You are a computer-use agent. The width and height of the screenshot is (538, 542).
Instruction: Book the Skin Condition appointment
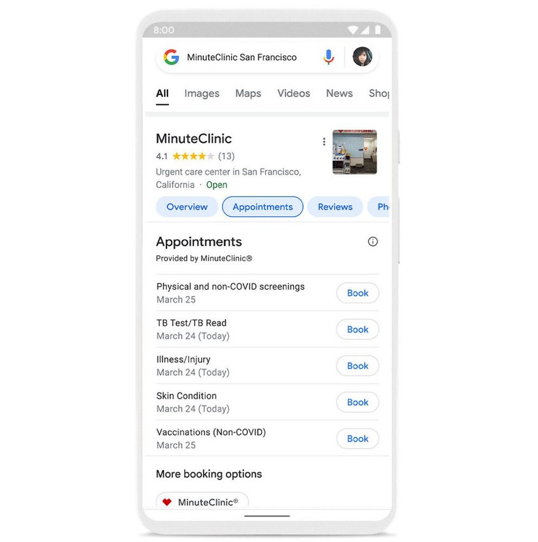click(x=357, y=402)
